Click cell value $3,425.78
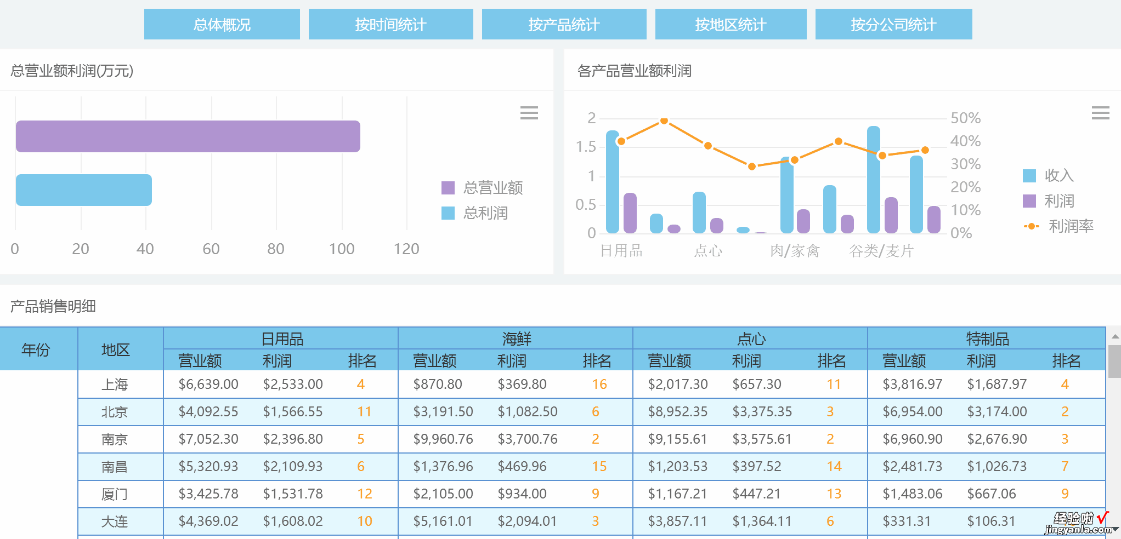 tap(208, 494)
